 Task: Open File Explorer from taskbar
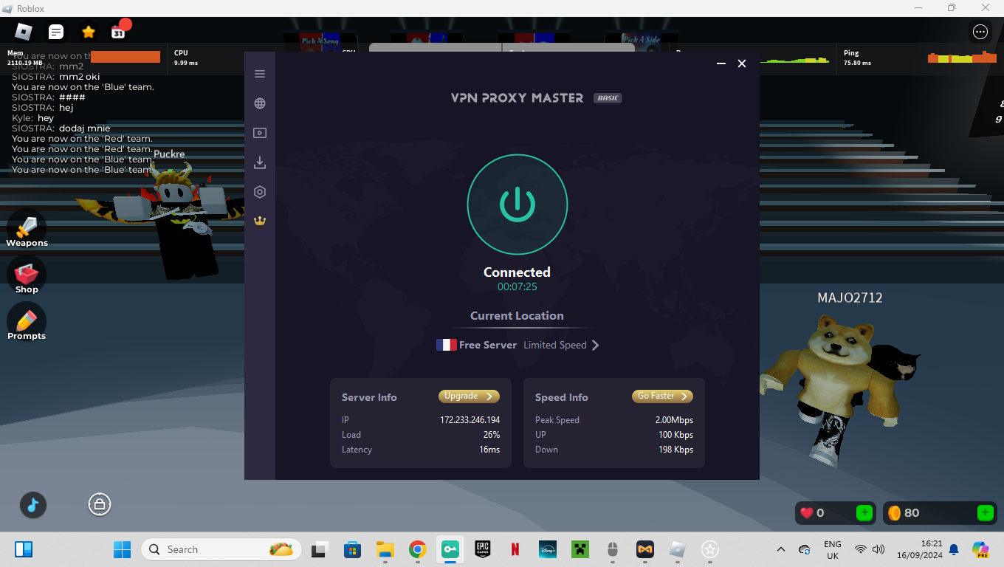click(x=385, y=549)
